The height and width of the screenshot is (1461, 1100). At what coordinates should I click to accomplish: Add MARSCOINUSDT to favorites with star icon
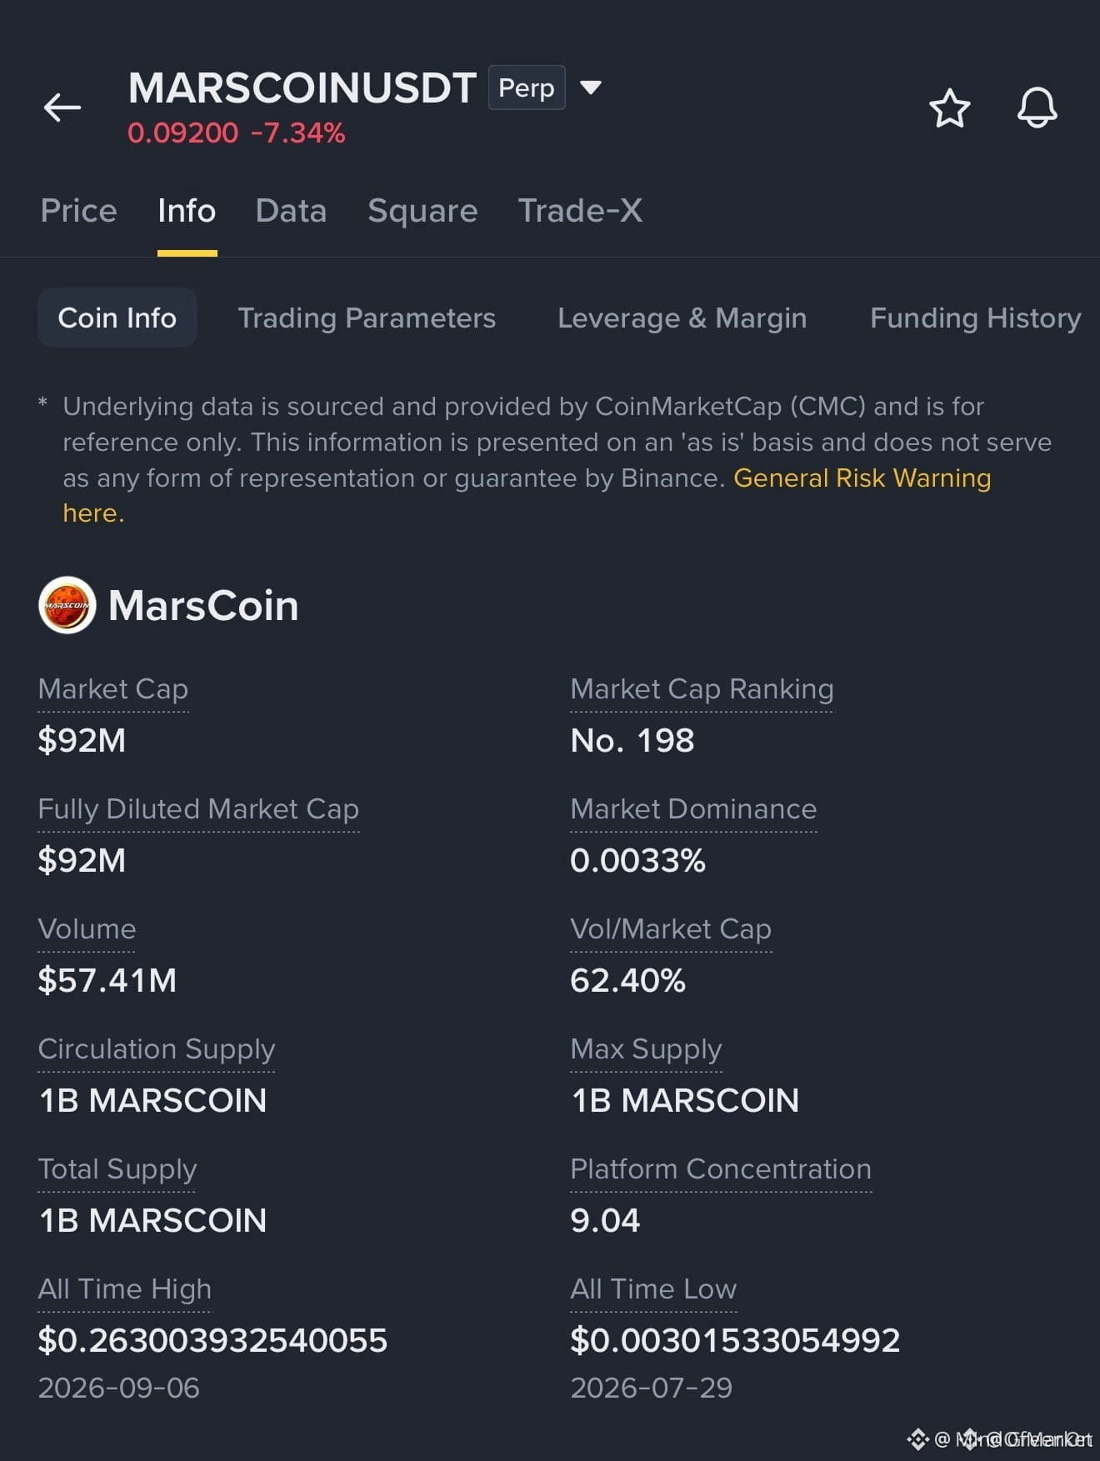coord(949,108)
